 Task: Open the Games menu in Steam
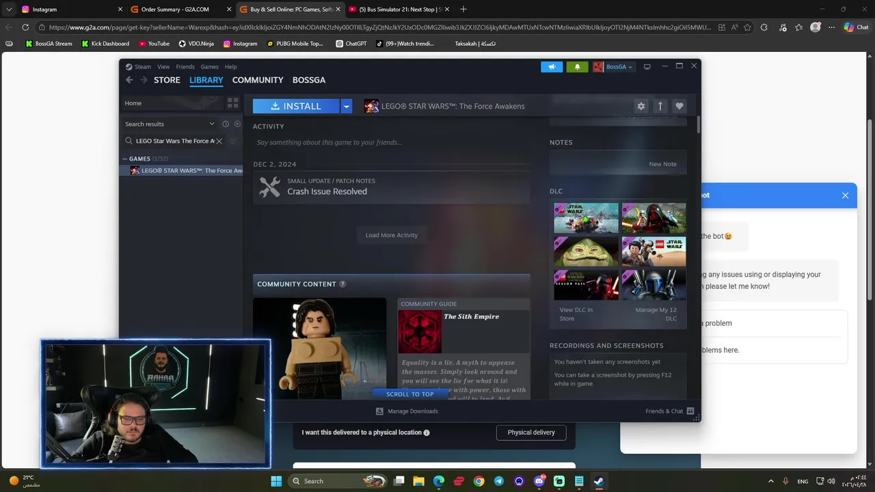coord(210,67)
